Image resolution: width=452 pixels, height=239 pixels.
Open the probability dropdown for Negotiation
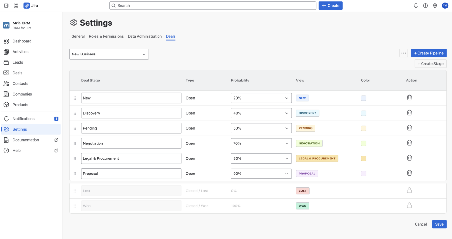[261, 143]
